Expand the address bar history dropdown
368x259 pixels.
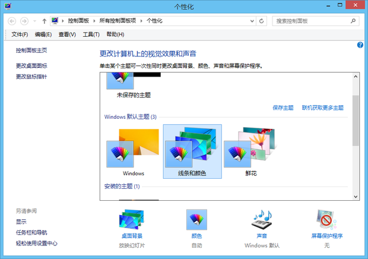[251, 21]
